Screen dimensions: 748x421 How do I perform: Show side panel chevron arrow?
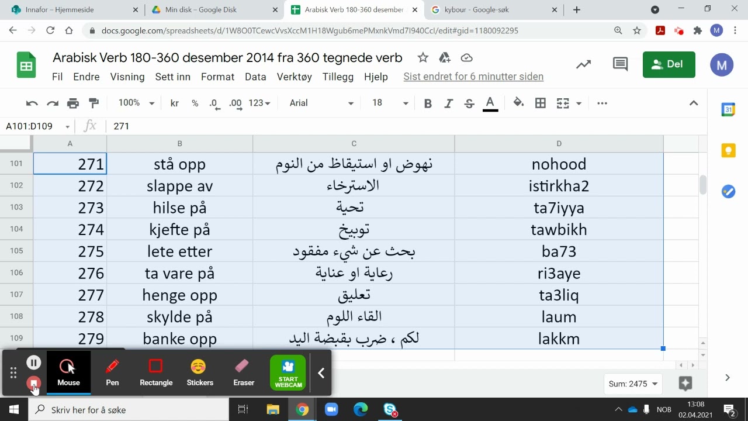click(728, 378)
